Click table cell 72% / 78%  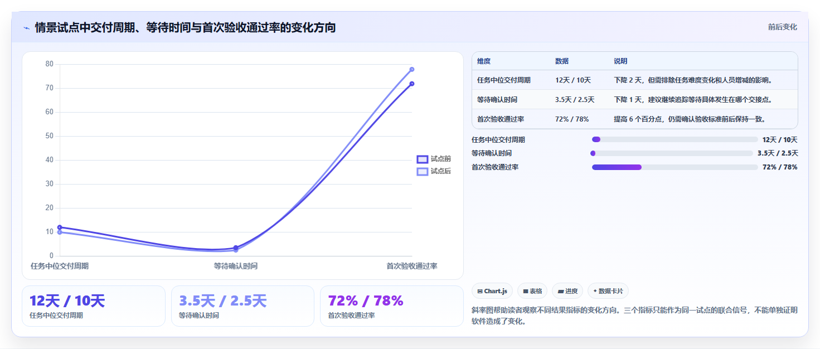pyautogui.click(x=572, y=119)
